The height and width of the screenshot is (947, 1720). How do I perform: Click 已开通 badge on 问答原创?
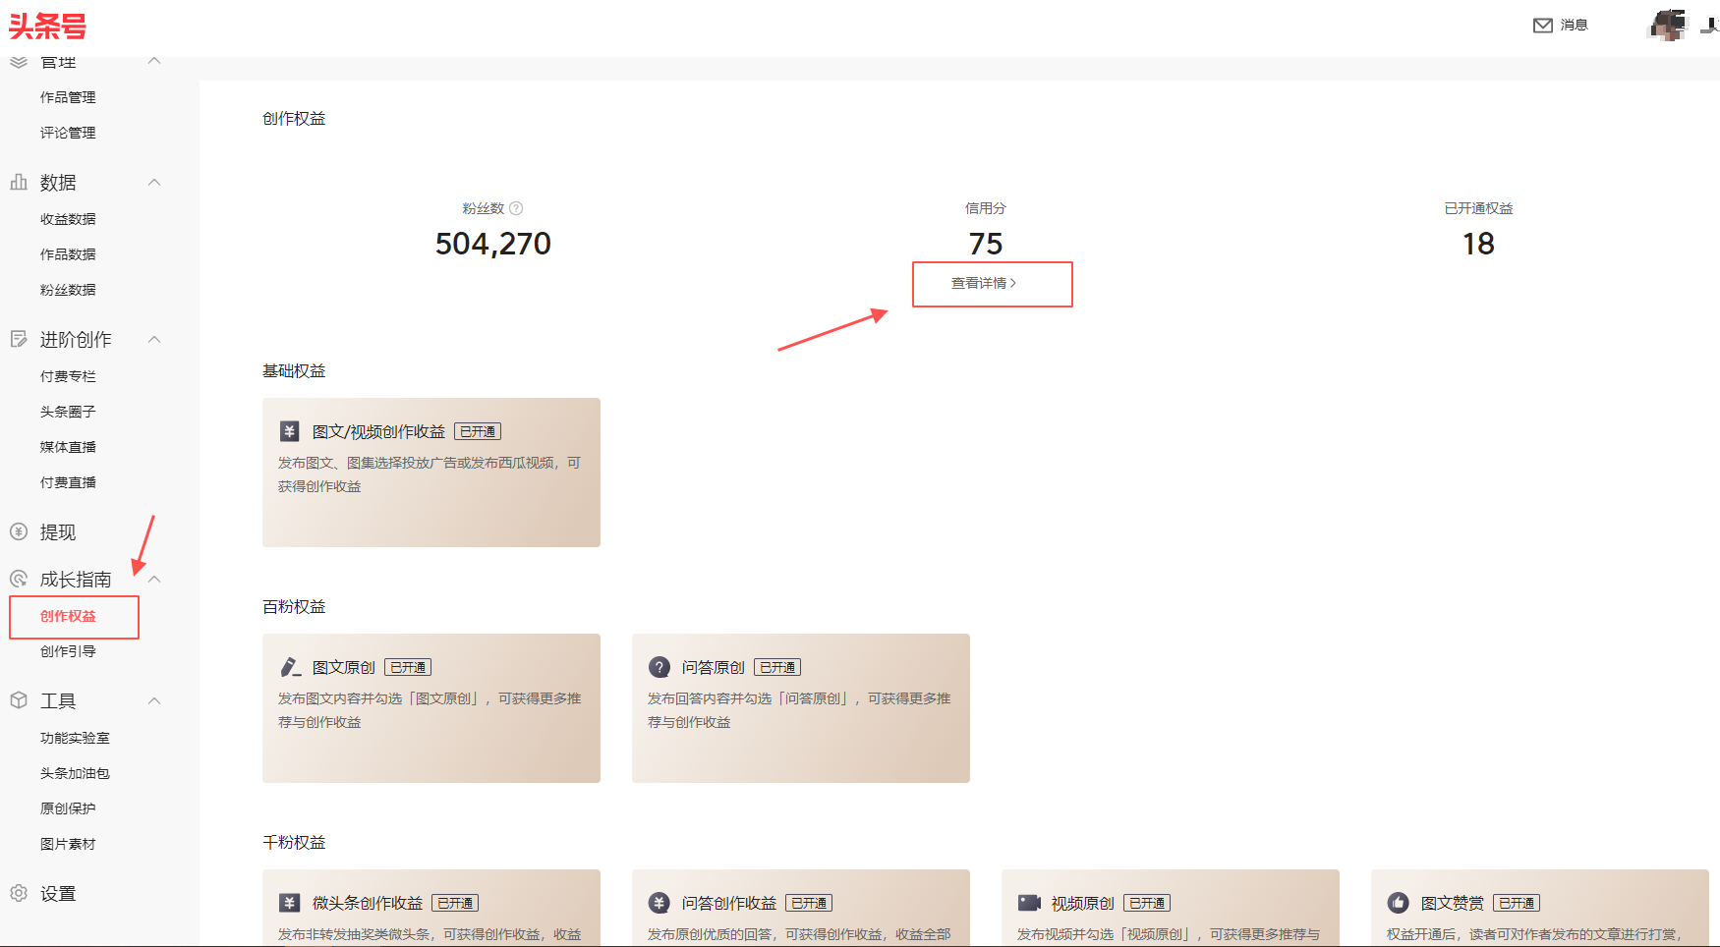(777, 667)
